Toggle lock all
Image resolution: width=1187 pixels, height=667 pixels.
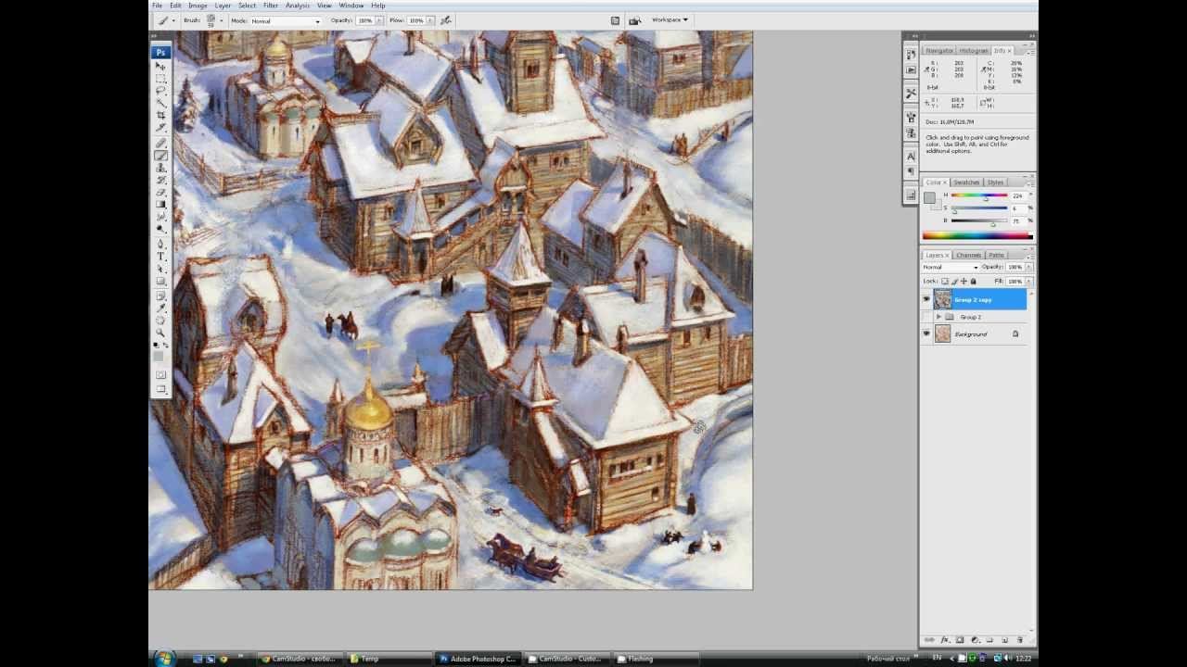pos(973,282)
